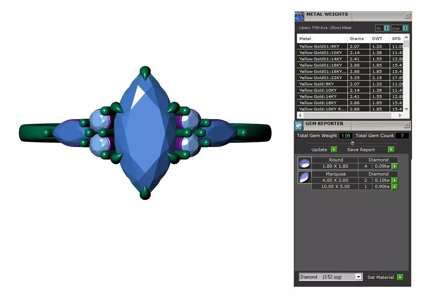Open the Diamond material dropdown
439x304 pixels.
pos(358,277)
